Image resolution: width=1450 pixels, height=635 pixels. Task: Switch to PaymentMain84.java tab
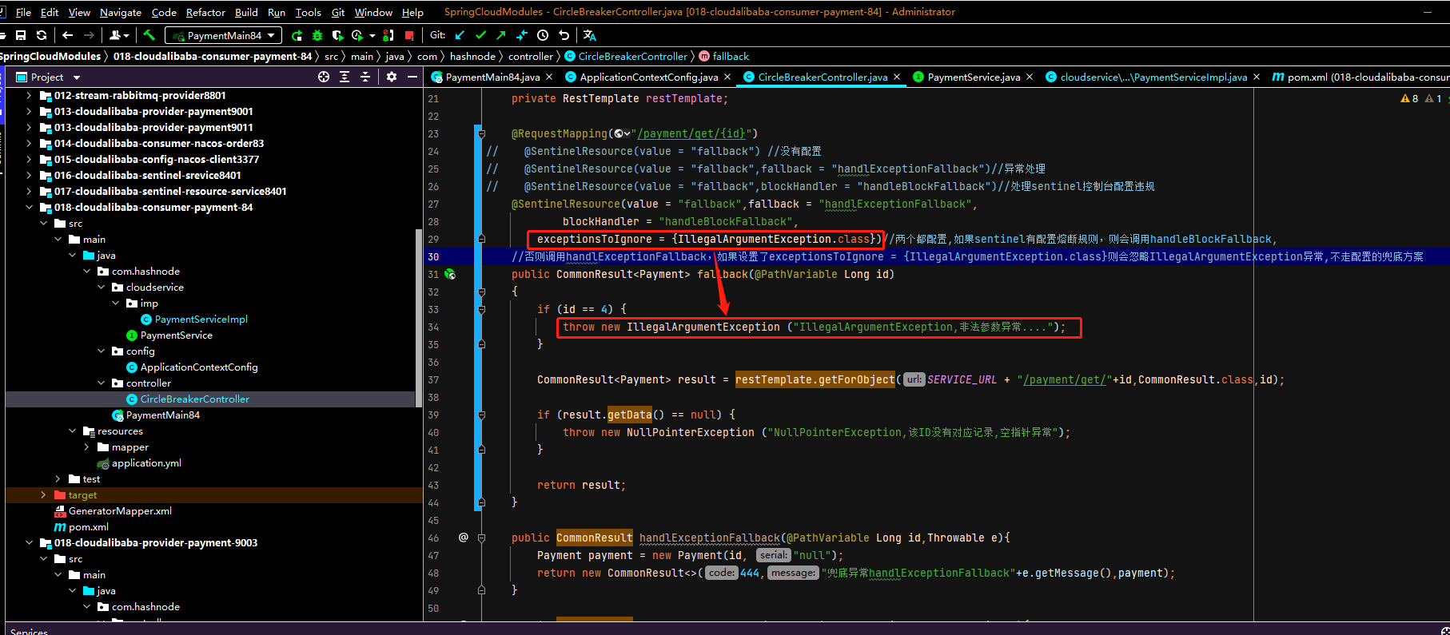click(x=492, y=77)
